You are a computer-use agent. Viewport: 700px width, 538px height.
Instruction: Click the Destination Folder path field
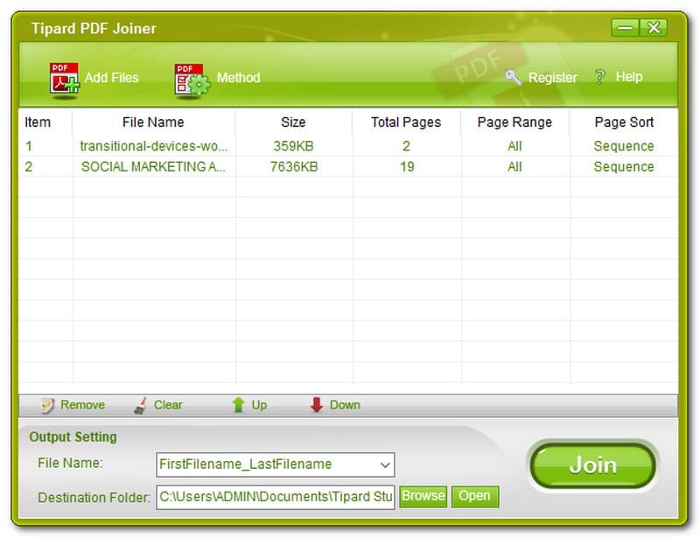276,497
